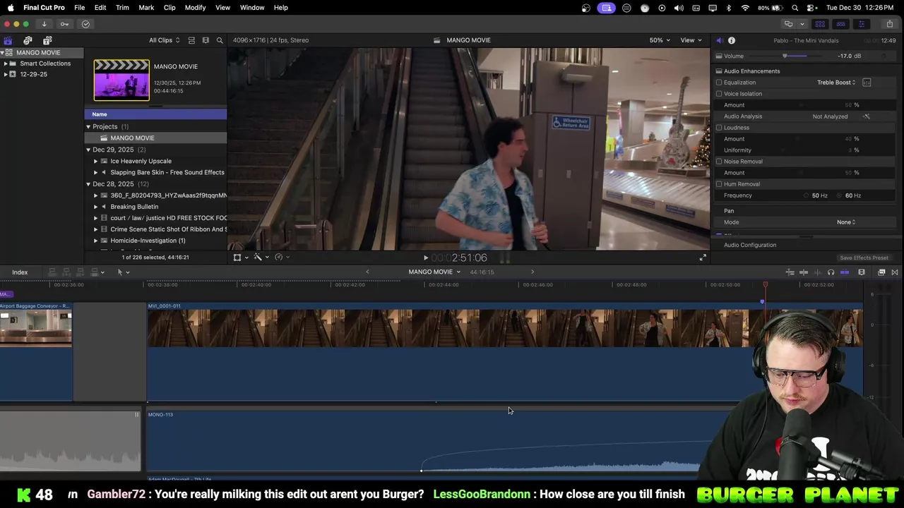Click the browser search magnifier icon
The height and width of the screenshot is (508, 904).
click(x=220, y=40)
